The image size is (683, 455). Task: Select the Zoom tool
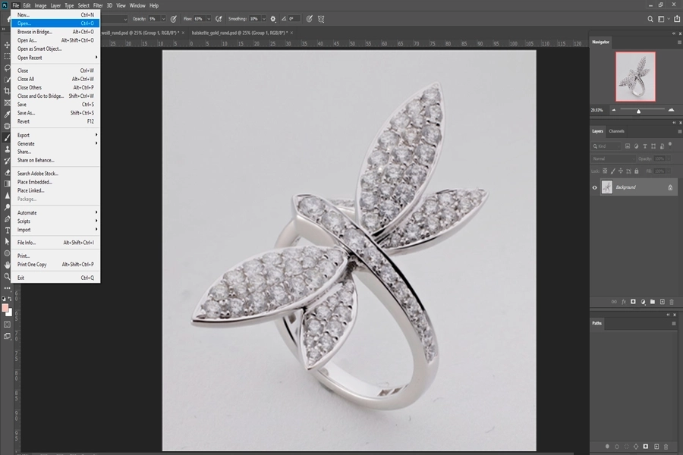pos(7,276)
